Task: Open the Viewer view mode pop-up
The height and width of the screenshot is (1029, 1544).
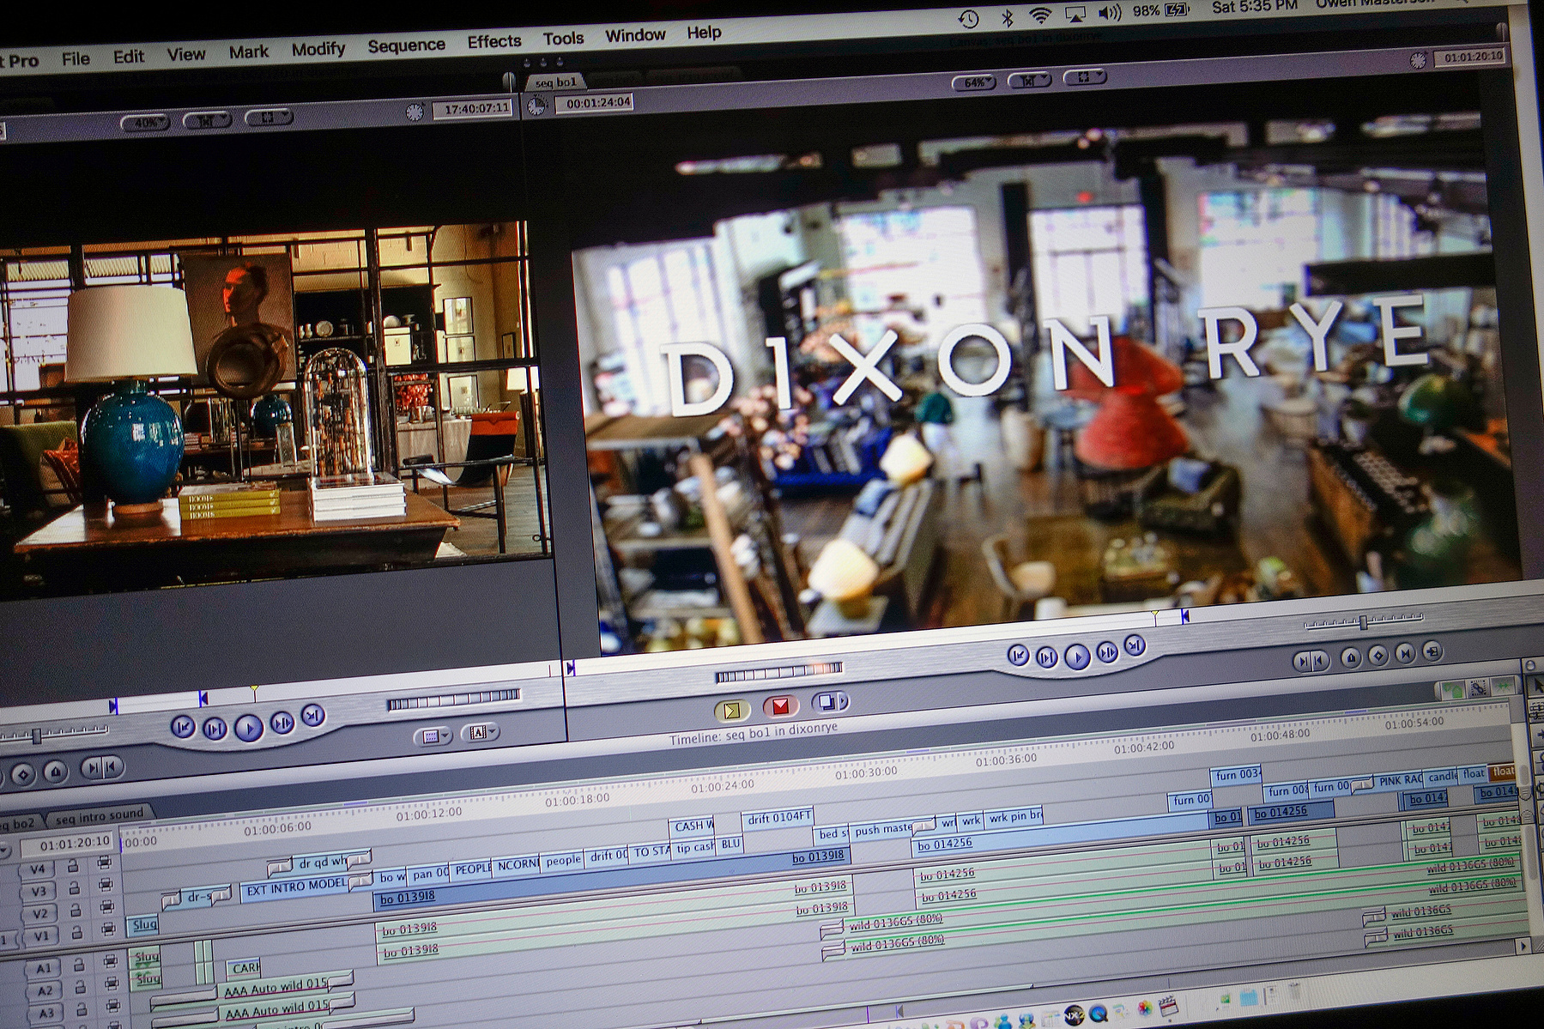Action: pos(208,120)
